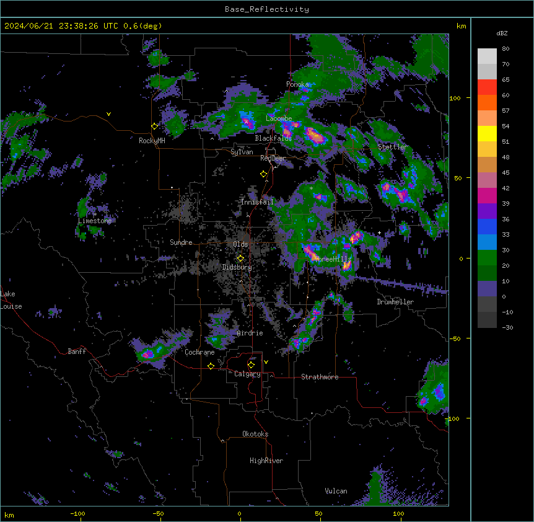
Task: Choose the darkest gray -30 to -10 swatch
Action: coord(487,320)
